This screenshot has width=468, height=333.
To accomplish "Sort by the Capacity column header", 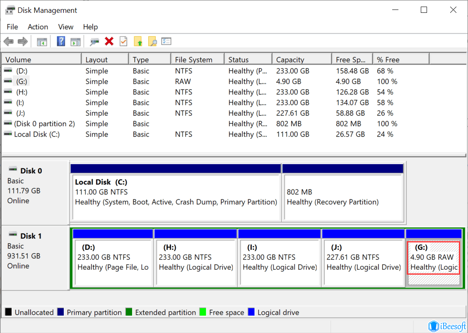I will (x=302, y=60).
